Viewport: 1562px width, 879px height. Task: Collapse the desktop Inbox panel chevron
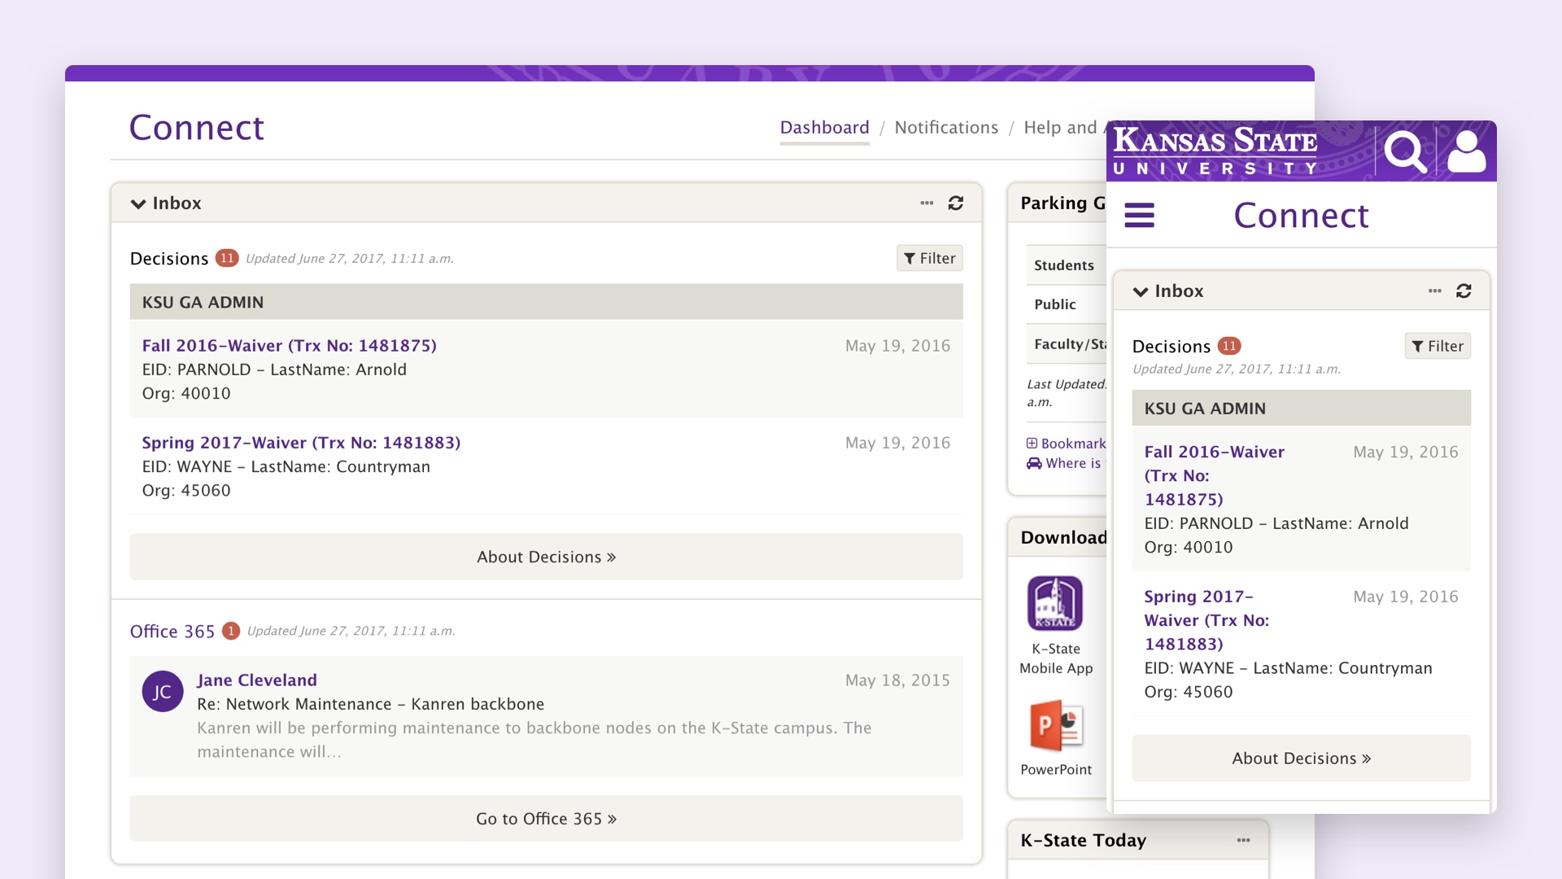[x=138, y=203]
